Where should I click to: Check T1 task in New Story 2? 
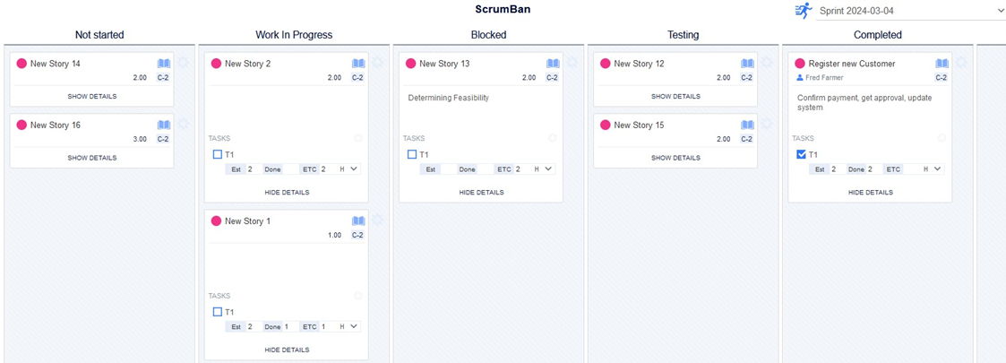(217, 154)
